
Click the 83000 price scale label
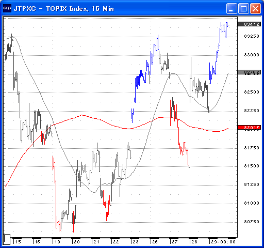252,55
